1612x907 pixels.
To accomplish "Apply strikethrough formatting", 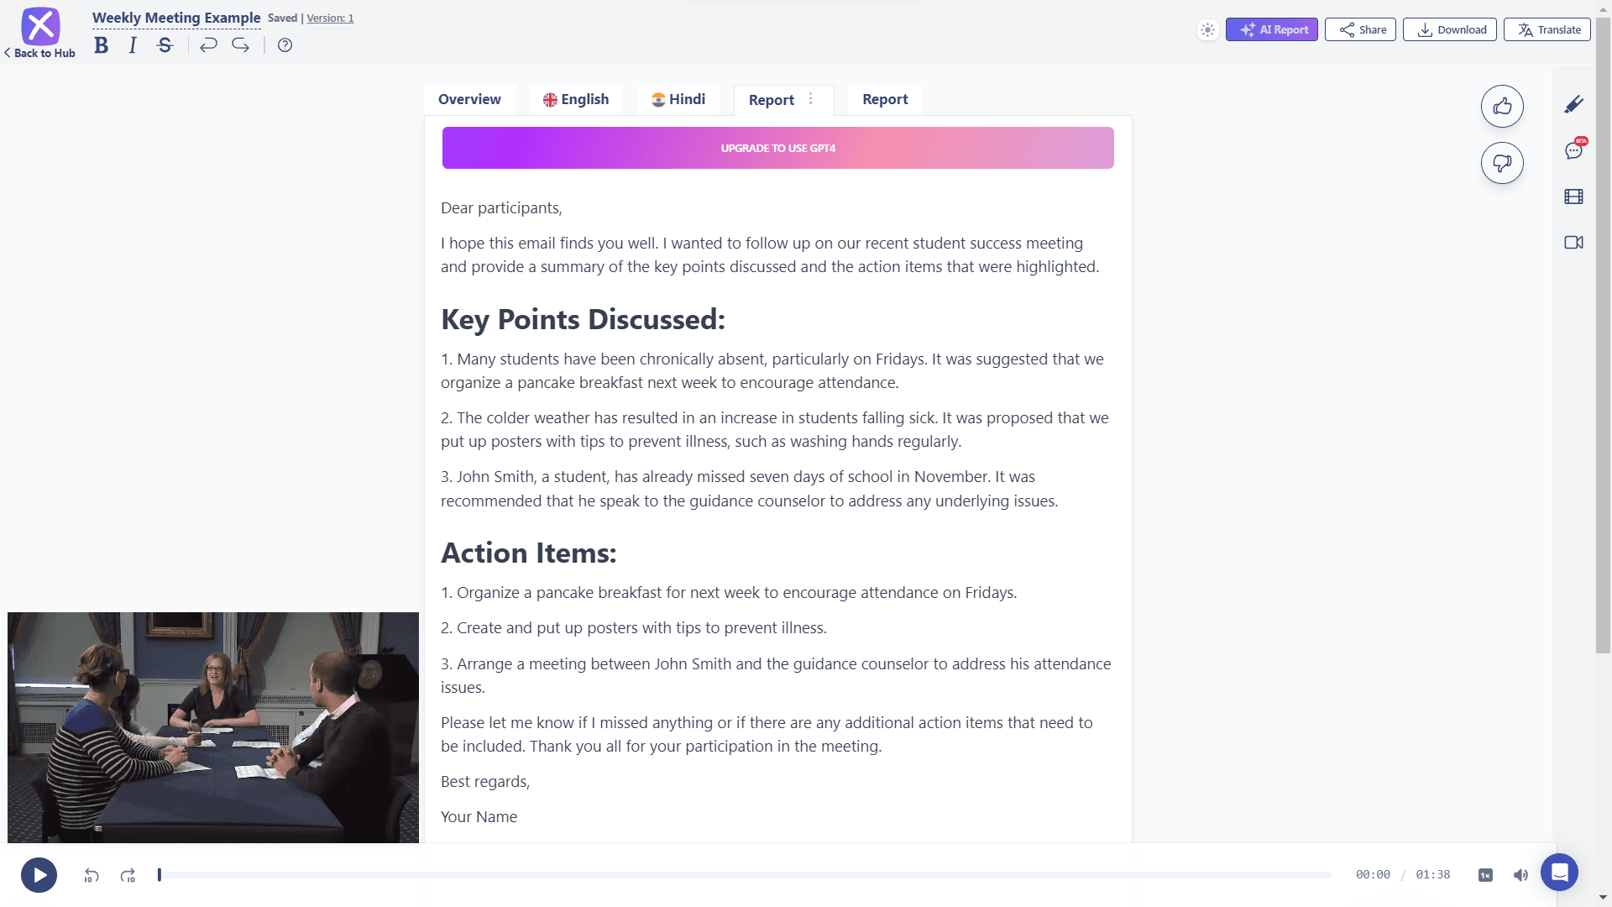I will (x=165, y=45).
